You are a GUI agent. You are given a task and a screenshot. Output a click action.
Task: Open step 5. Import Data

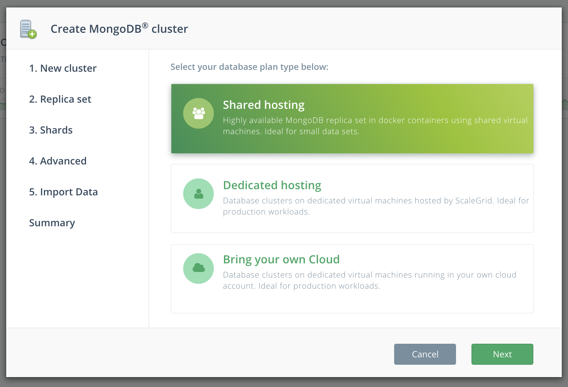[x=63, y=192]
